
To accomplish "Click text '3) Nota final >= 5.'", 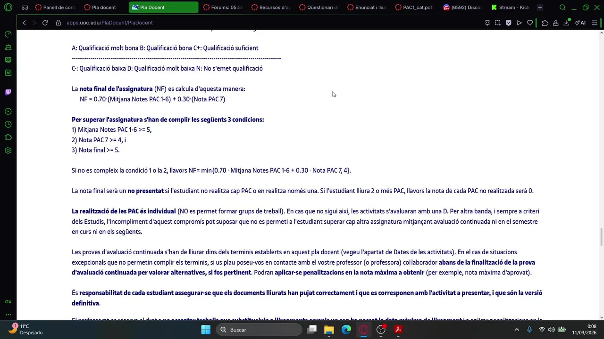I will (95, 150).
